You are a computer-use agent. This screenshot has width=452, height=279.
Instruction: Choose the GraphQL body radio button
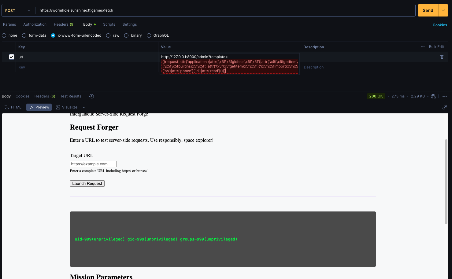(149, 35)
